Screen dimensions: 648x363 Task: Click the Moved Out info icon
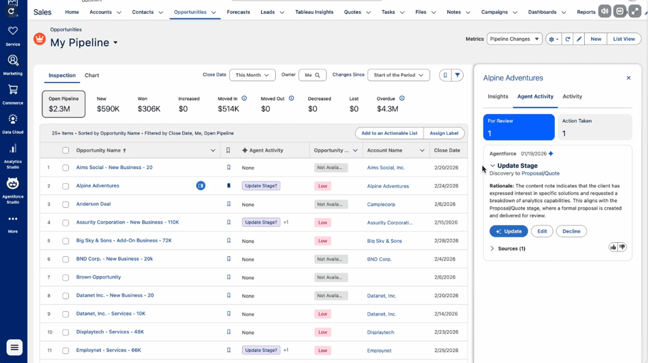pyautogui.click(x=291, y=98)
